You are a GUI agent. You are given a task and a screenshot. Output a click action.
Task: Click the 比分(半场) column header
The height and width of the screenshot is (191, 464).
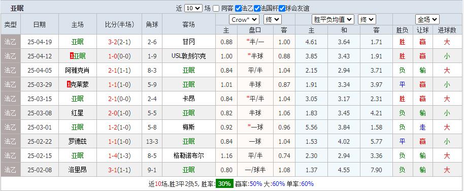click(119, 24)
